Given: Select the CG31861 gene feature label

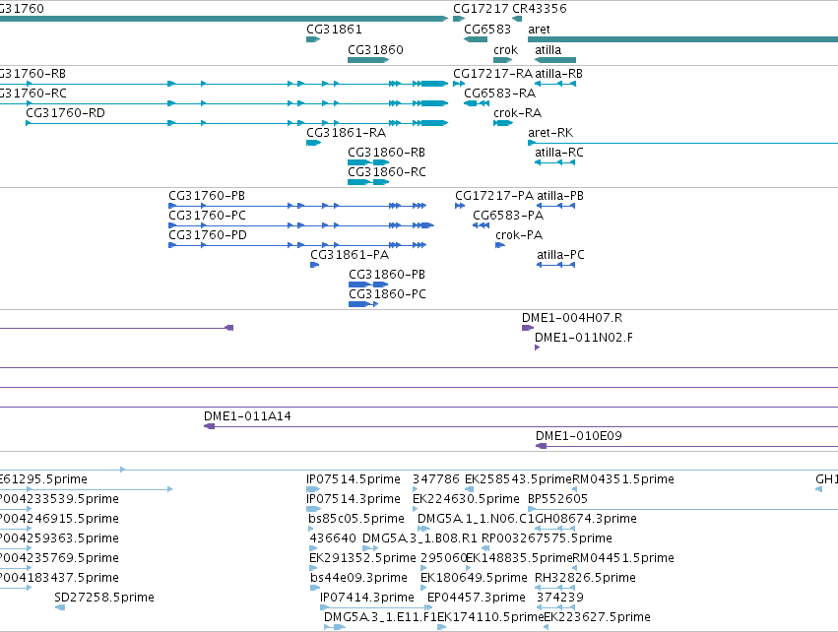Looking at the screenshot, I should pyautogui.click(x=334, y=30).
